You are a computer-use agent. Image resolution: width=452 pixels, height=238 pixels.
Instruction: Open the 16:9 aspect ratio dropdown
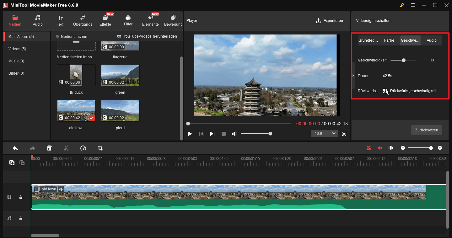pyautogui.click(x=324, y=133)
